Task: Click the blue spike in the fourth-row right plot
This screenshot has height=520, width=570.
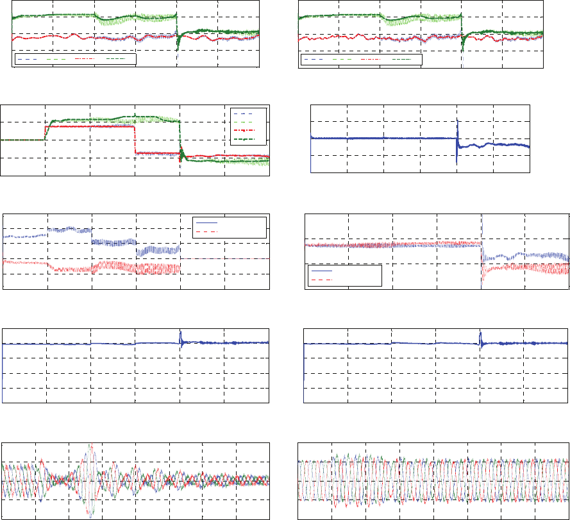Action: click(x=481, y=337)
